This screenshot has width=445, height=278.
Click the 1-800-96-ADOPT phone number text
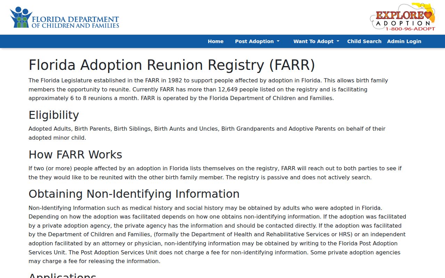coord(410,29)
